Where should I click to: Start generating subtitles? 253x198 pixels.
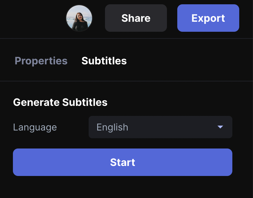coord(123,162)
